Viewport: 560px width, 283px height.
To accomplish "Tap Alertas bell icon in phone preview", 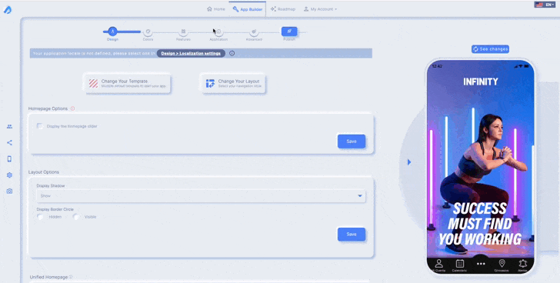I will tap(523, 265).
